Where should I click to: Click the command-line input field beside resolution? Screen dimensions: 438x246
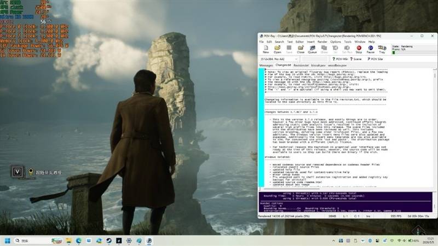coord(314,59)
